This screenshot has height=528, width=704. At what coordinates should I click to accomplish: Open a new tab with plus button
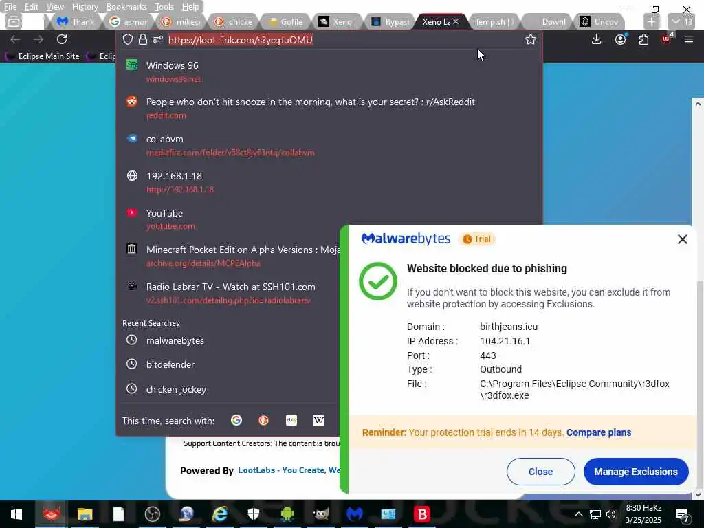tap(652, 21)
